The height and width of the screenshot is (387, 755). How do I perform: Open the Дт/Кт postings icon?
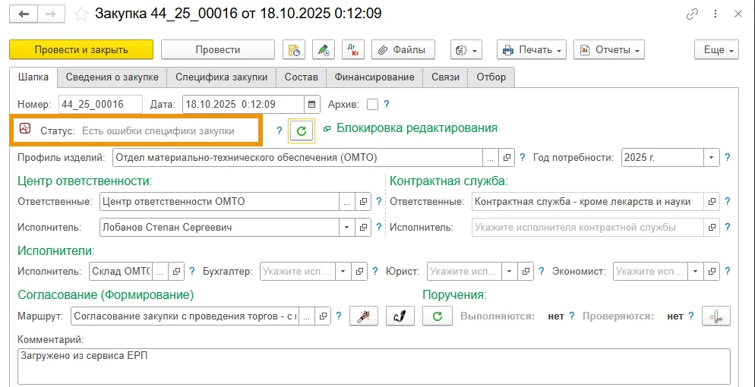(x=354, y=49)
